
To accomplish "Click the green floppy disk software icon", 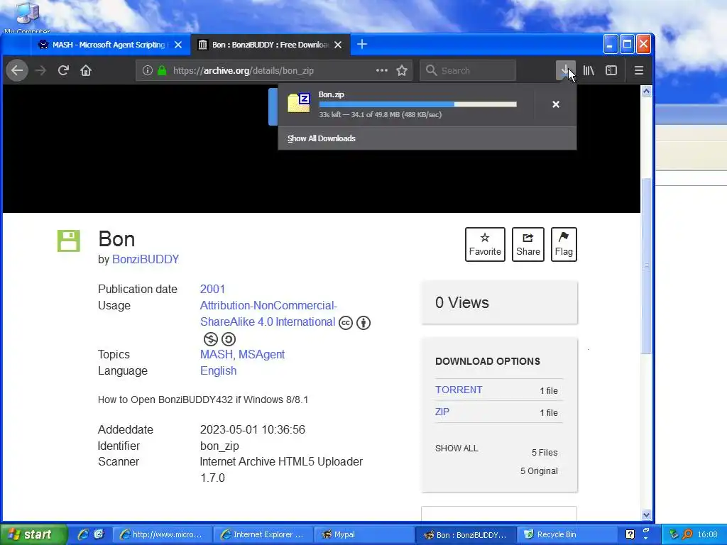I will point(69,241).
